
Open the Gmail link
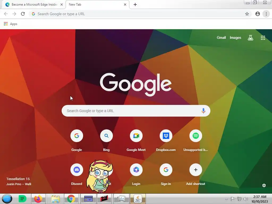pyautogui.click(x=221, y=37)
